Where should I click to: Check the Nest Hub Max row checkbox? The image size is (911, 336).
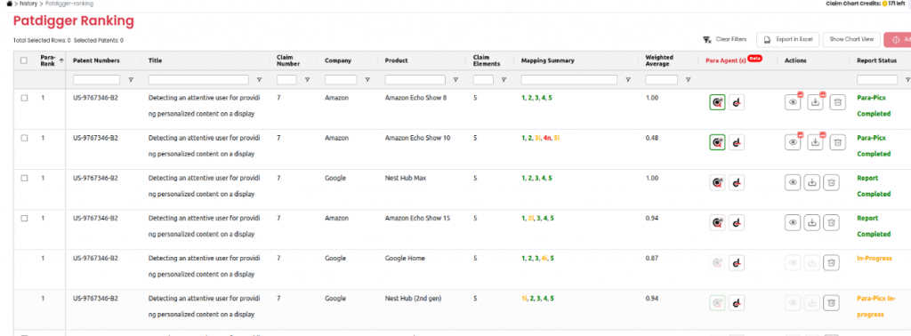tap(24, 178)
